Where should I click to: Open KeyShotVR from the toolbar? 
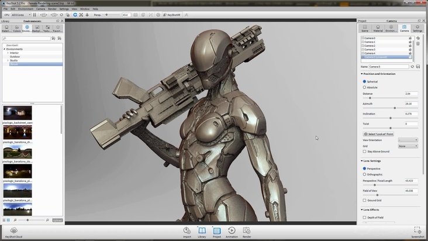point(172,15)
